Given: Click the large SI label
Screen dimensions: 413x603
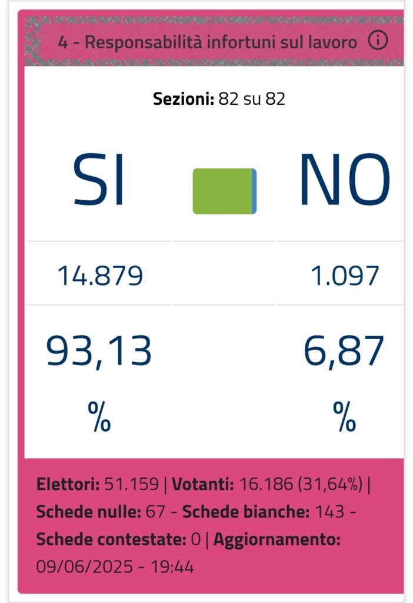Looking at the screenshot, I should tap(98, 180).
